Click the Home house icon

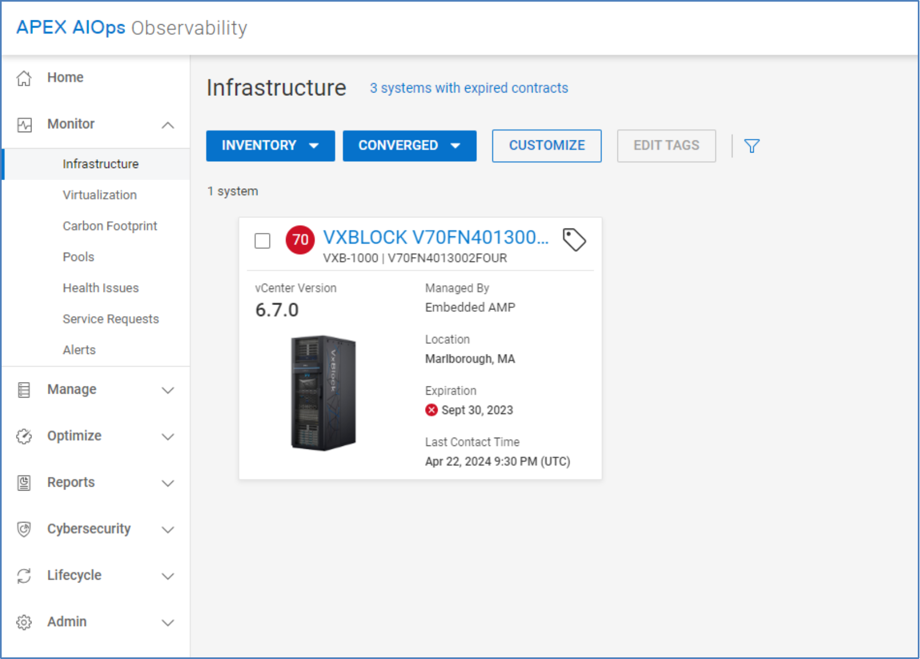24,78
